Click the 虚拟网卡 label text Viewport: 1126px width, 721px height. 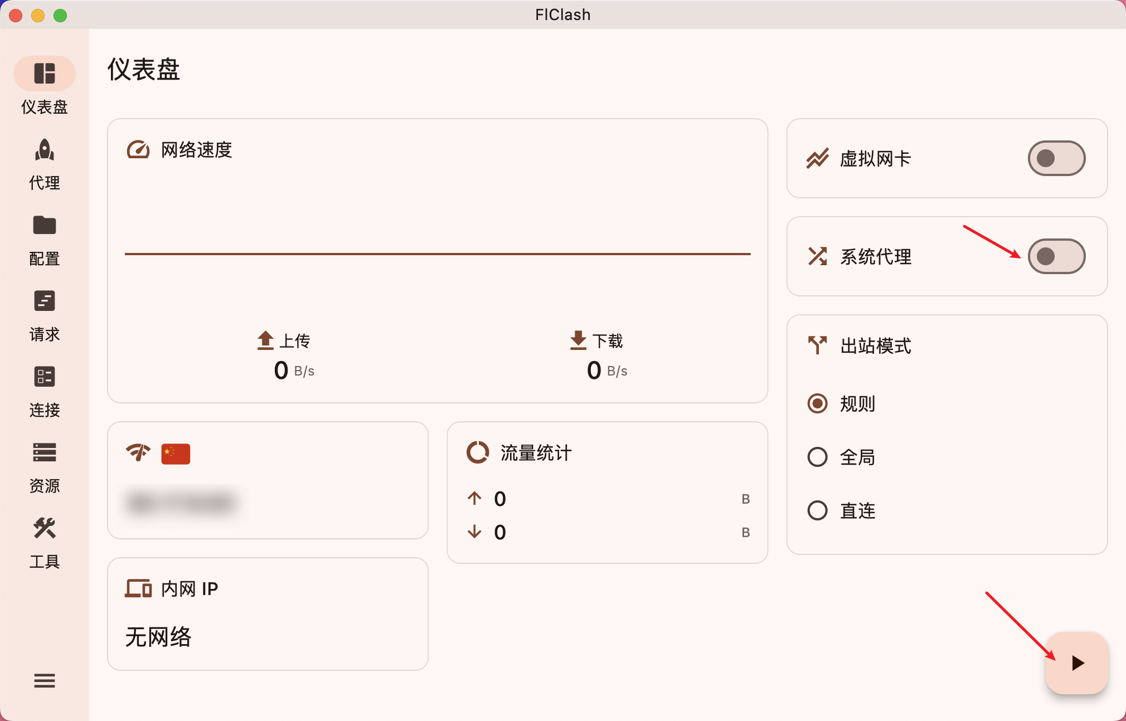tap(876, 159)
